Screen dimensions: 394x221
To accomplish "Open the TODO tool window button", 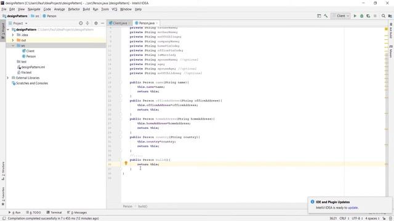I will pyautogui.click(x=33, y=212).
